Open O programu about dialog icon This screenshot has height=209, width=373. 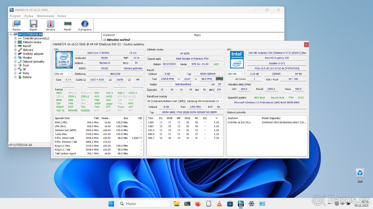point(85,25)
